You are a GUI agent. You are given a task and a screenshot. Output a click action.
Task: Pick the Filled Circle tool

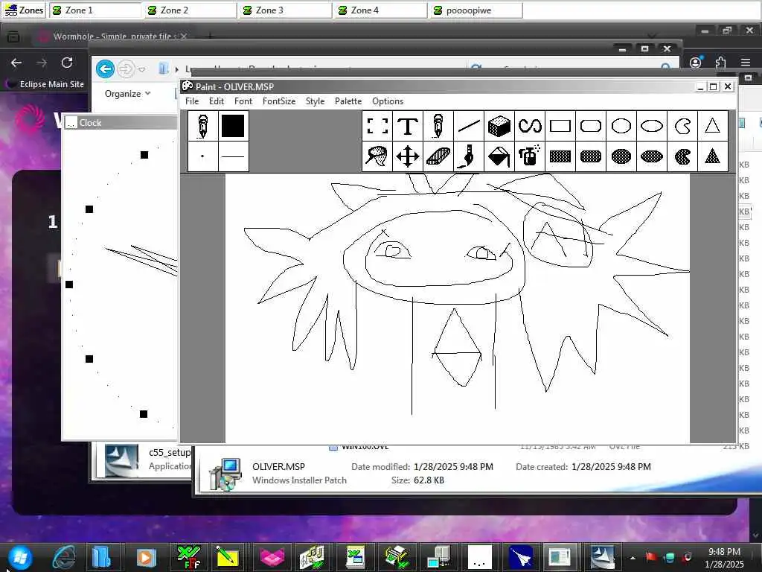point(621,156)
